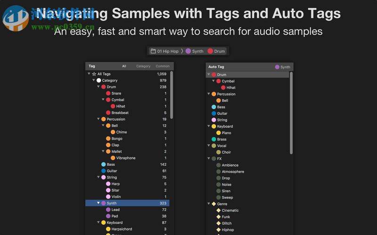Select the purple Pad tag dot
377x235 pixels.
pos(108,216)
